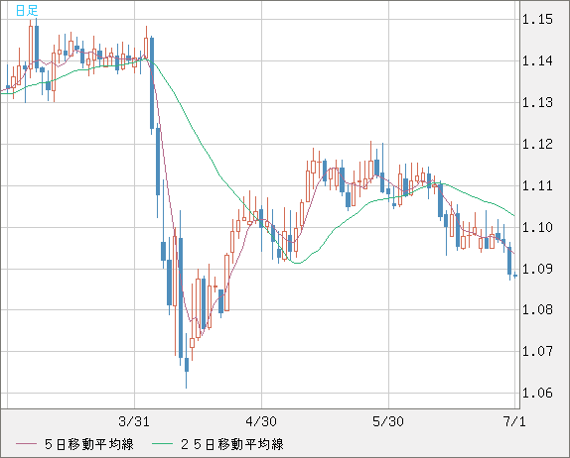Select the 1.12 price axis label
570x458 pixels.
[x=537, y=145]
